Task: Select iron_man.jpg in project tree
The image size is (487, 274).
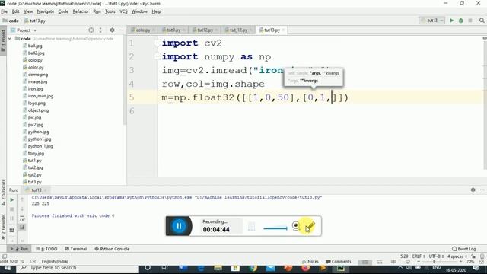Action: click(x=40, y=96)
